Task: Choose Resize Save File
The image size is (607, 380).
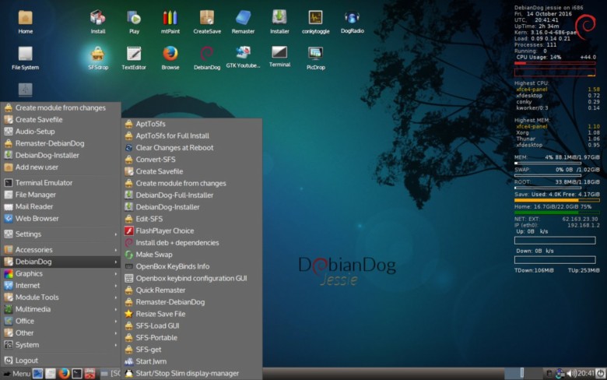Action: tap(192, 314)
